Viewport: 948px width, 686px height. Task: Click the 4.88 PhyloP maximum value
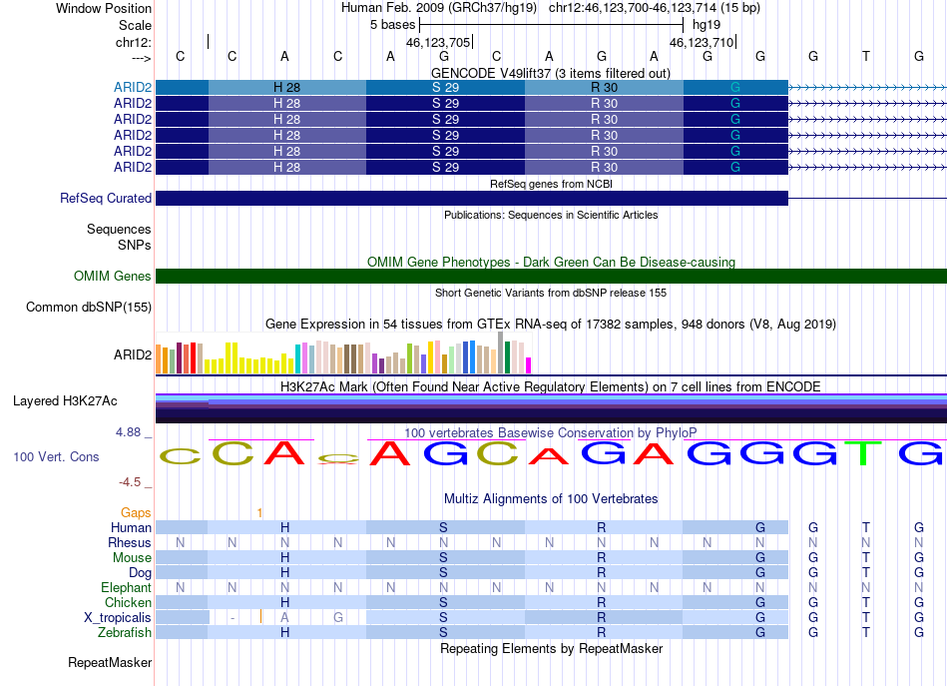coord(128,432)
